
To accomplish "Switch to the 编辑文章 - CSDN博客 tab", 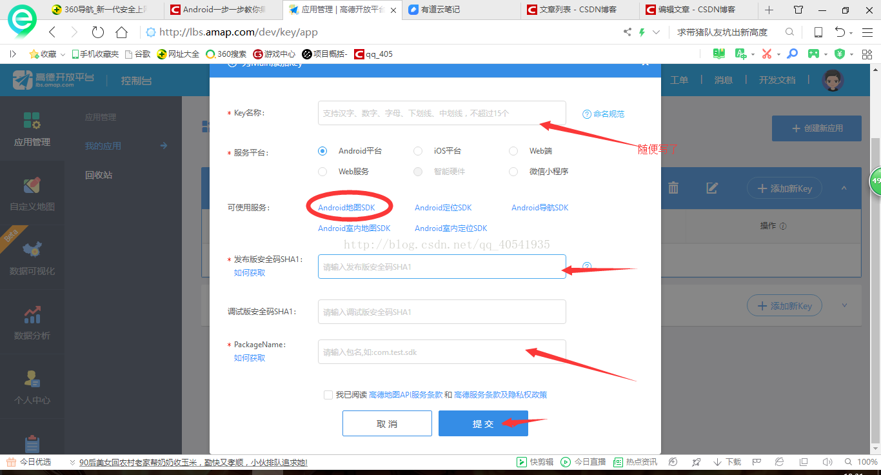I will click(x=699, y=10).
